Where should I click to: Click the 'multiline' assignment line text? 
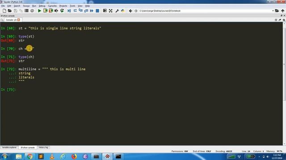[x=52, y=69]
